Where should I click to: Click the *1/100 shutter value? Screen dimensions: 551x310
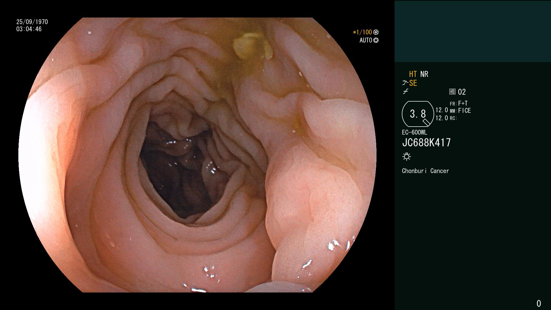point(362,32)
